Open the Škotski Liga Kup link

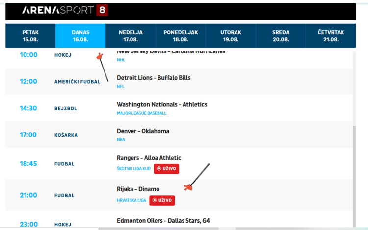coord(133,169)
